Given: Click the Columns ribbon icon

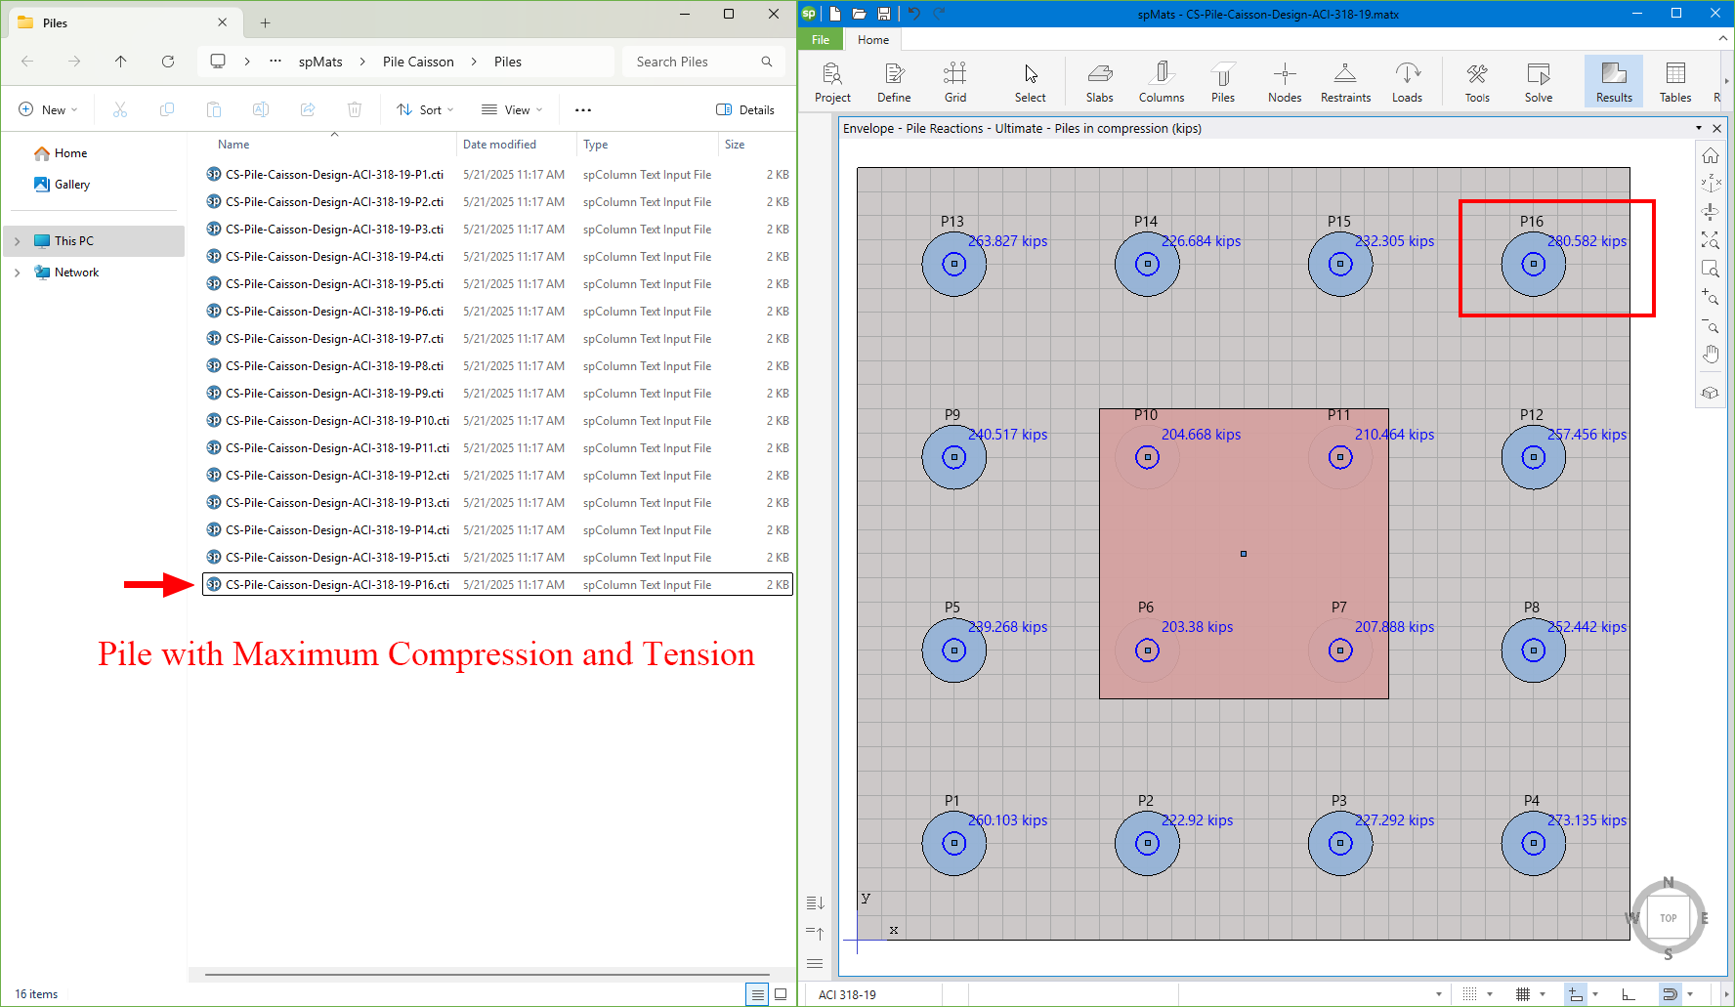Looking at the screenshot, I should (1161, 82).
